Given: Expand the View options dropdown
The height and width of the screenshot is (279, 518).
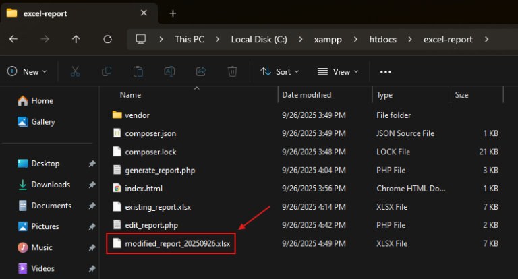Looking at the screenshot, I should (x=338, y=71).
